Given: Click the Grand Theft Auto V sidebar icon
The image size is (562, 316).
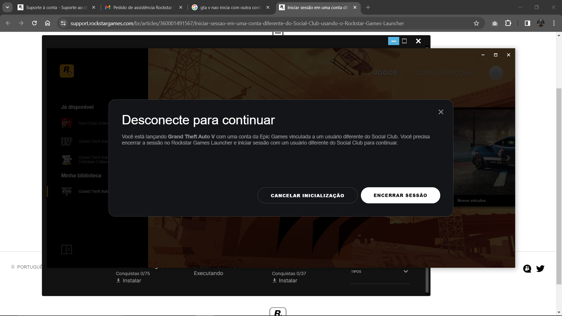Looking at the screenshot, I should (66, 191).
